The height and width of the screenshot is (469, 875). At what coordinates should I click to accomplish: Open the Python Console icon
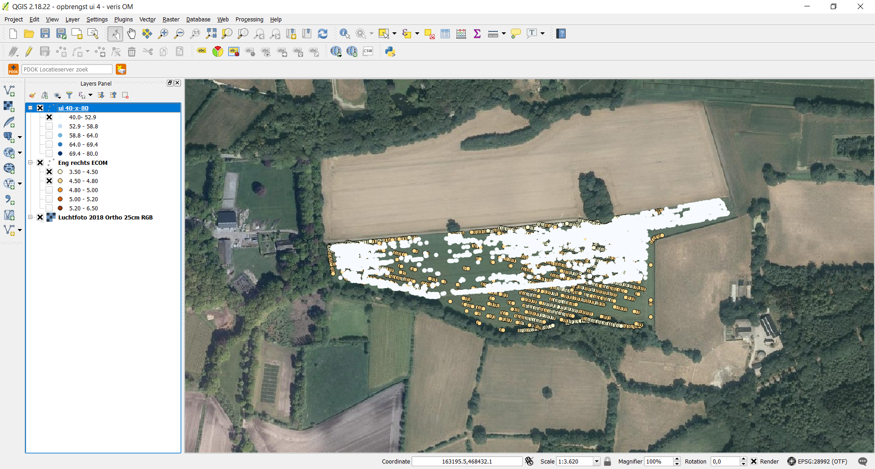pos(390,51)
